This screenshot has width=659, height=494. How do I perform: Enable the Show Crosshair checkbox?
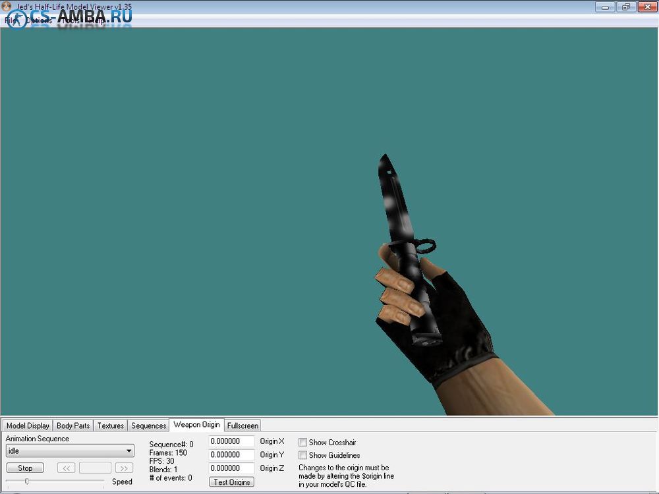click(x=302, y=443)
